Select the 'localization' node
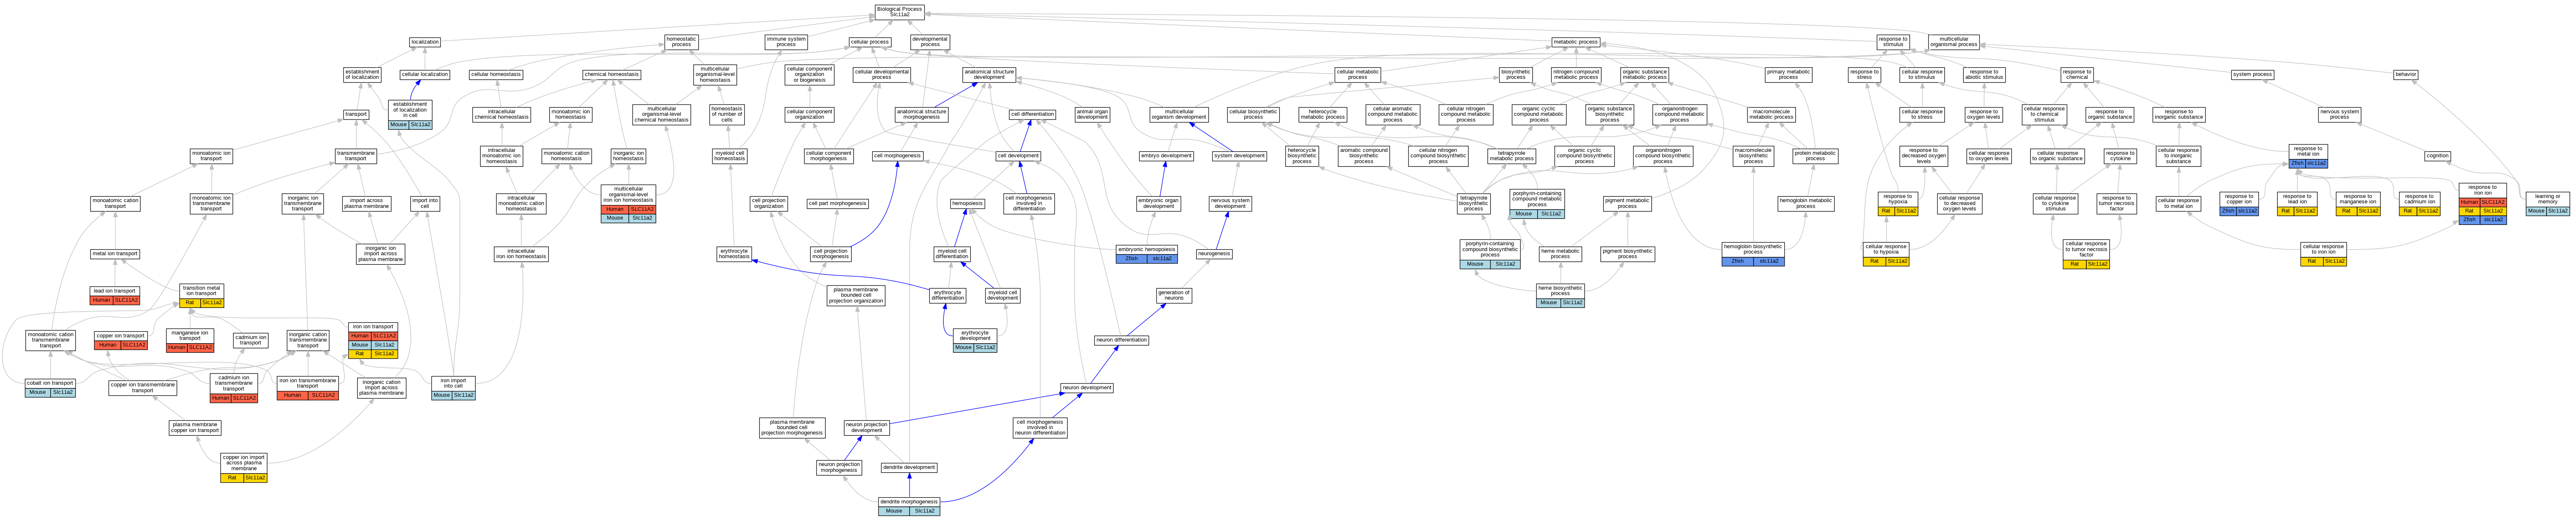This screenshot has height=520, width=2576. (425, 42)
